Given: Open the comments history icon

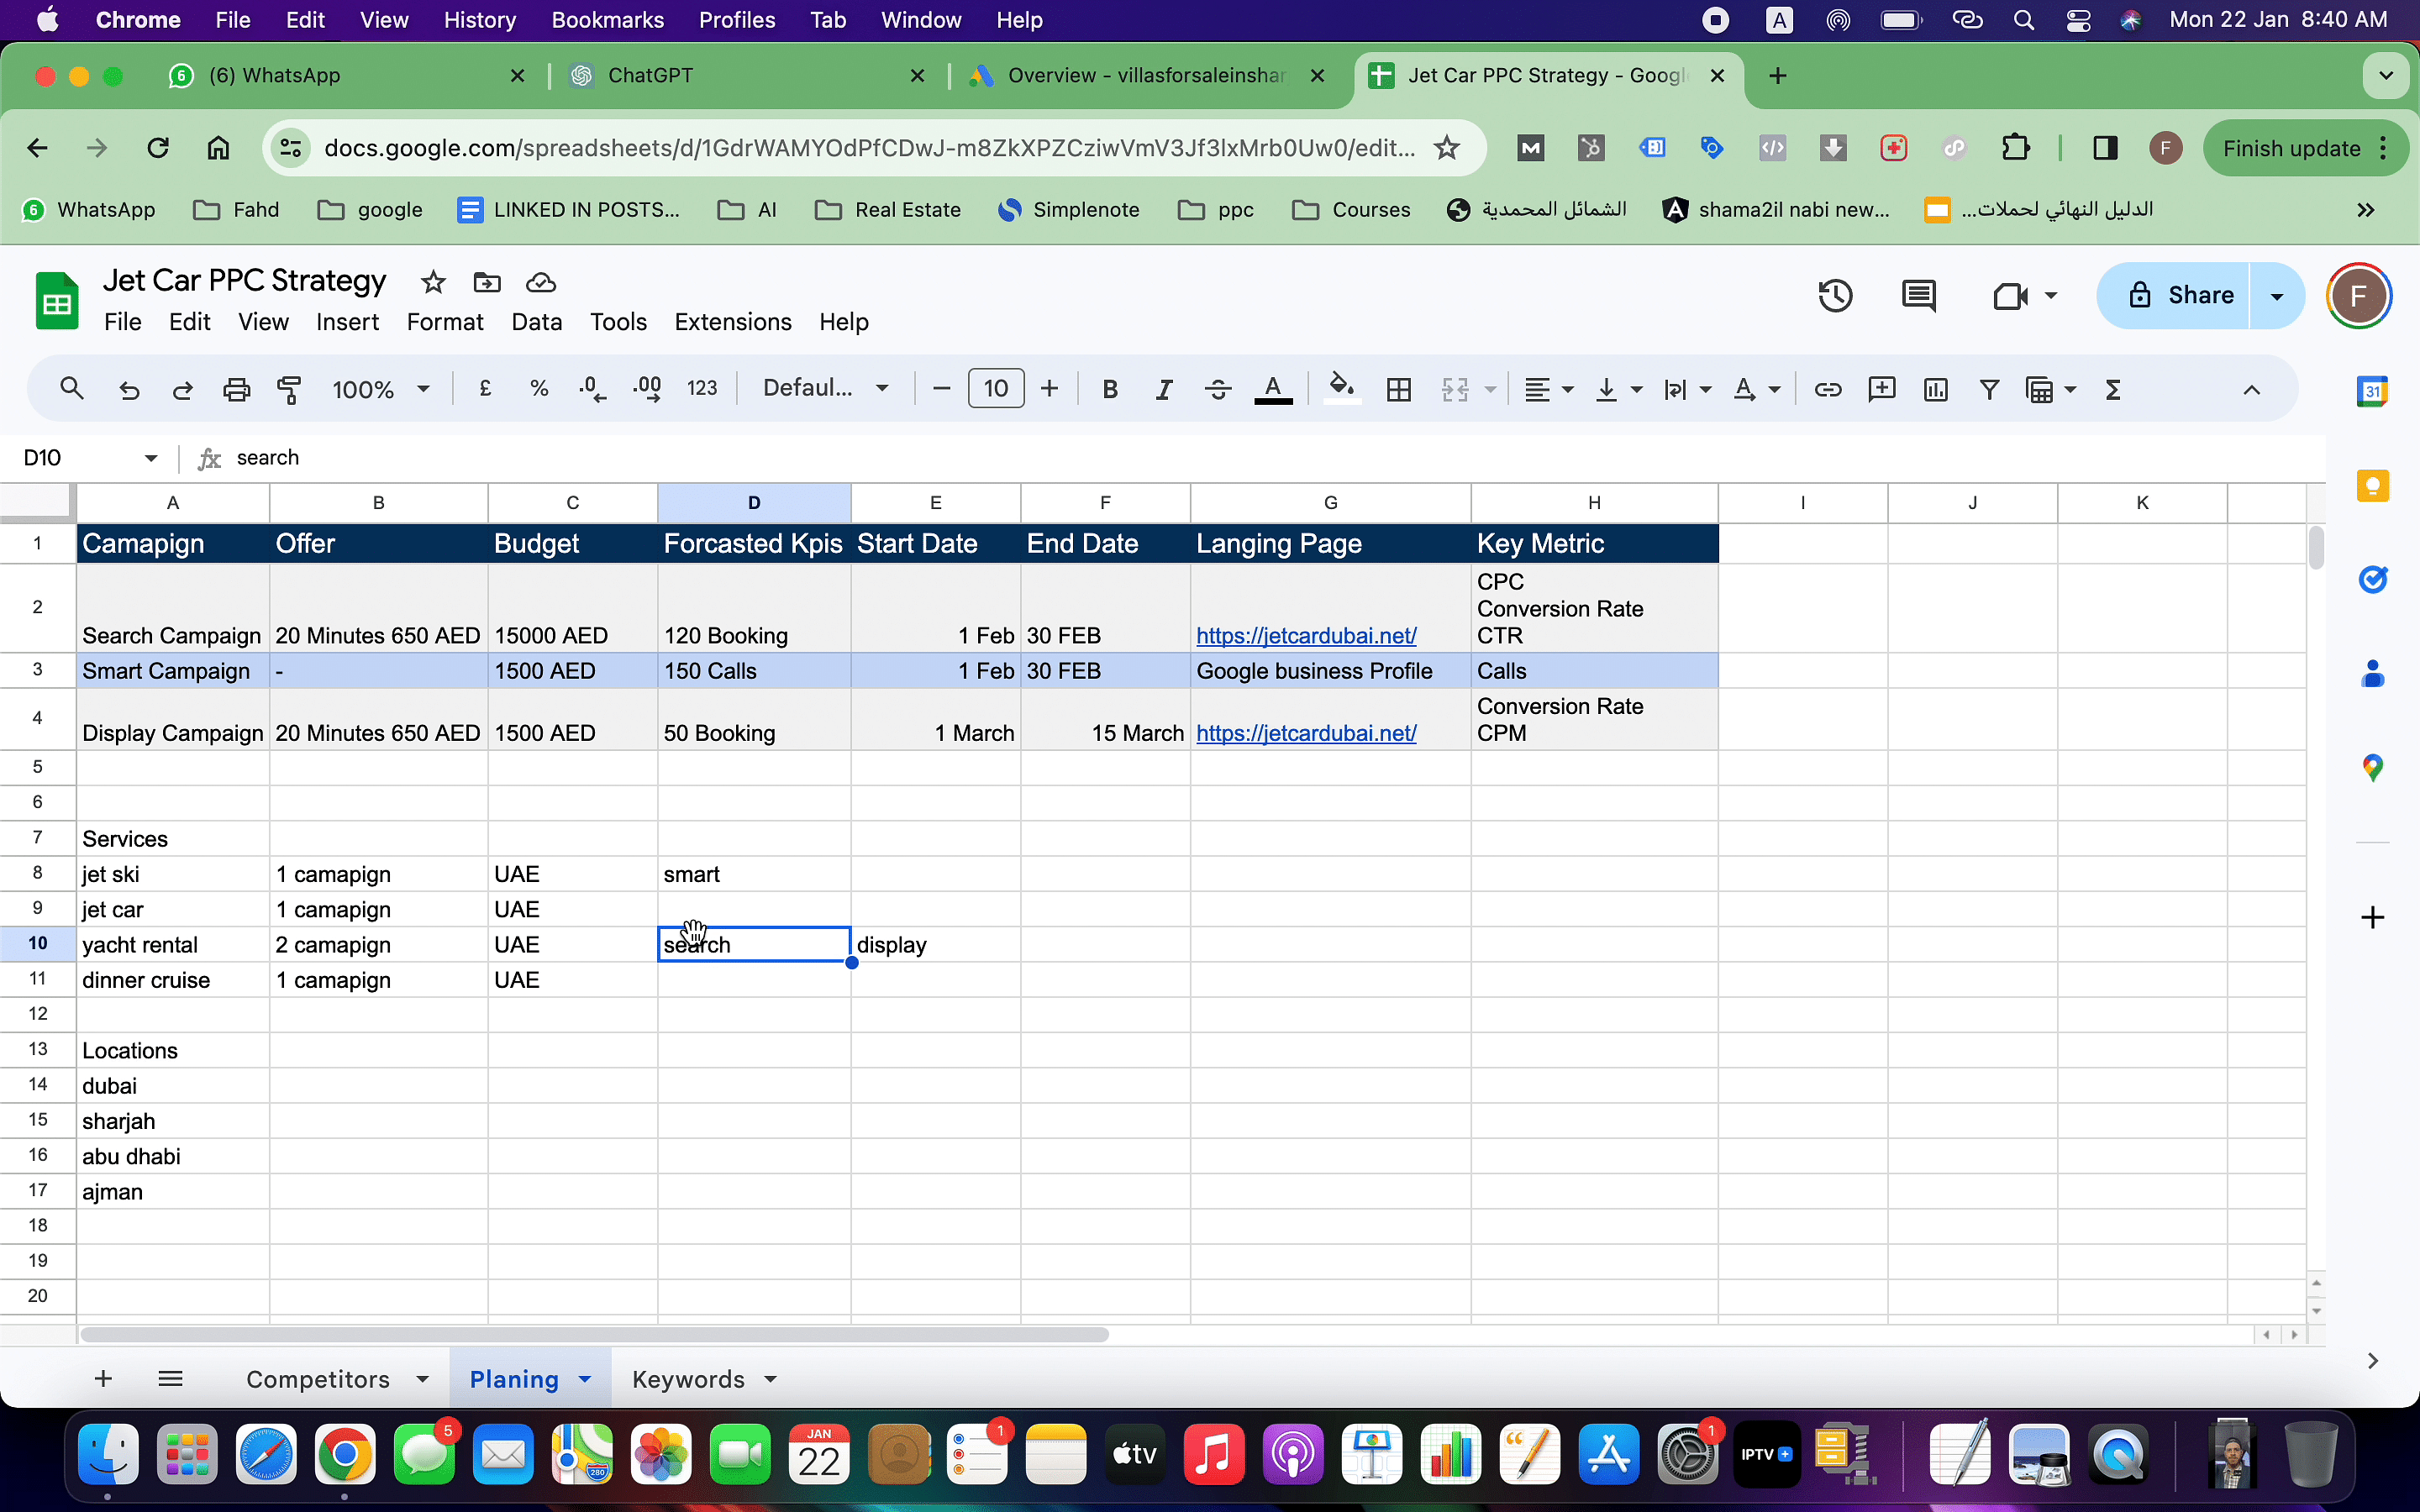Looking at the screenshot, I should 1918,295.
